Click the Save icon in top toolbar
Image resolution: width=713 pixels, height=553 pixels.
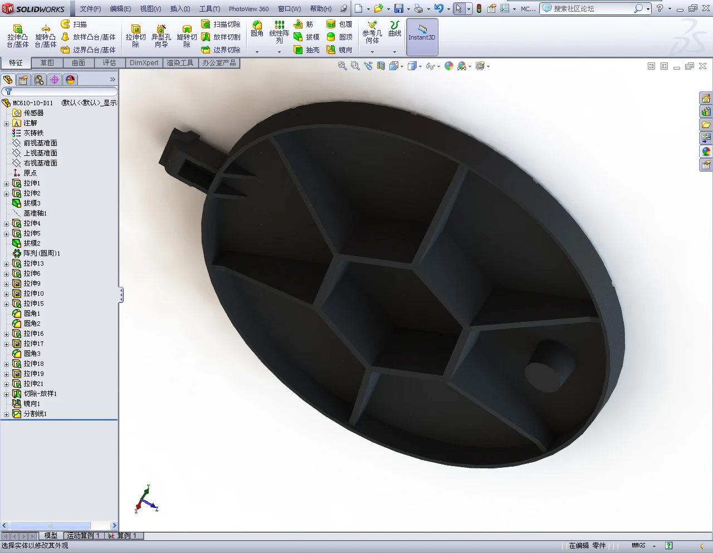pos(398,8)
